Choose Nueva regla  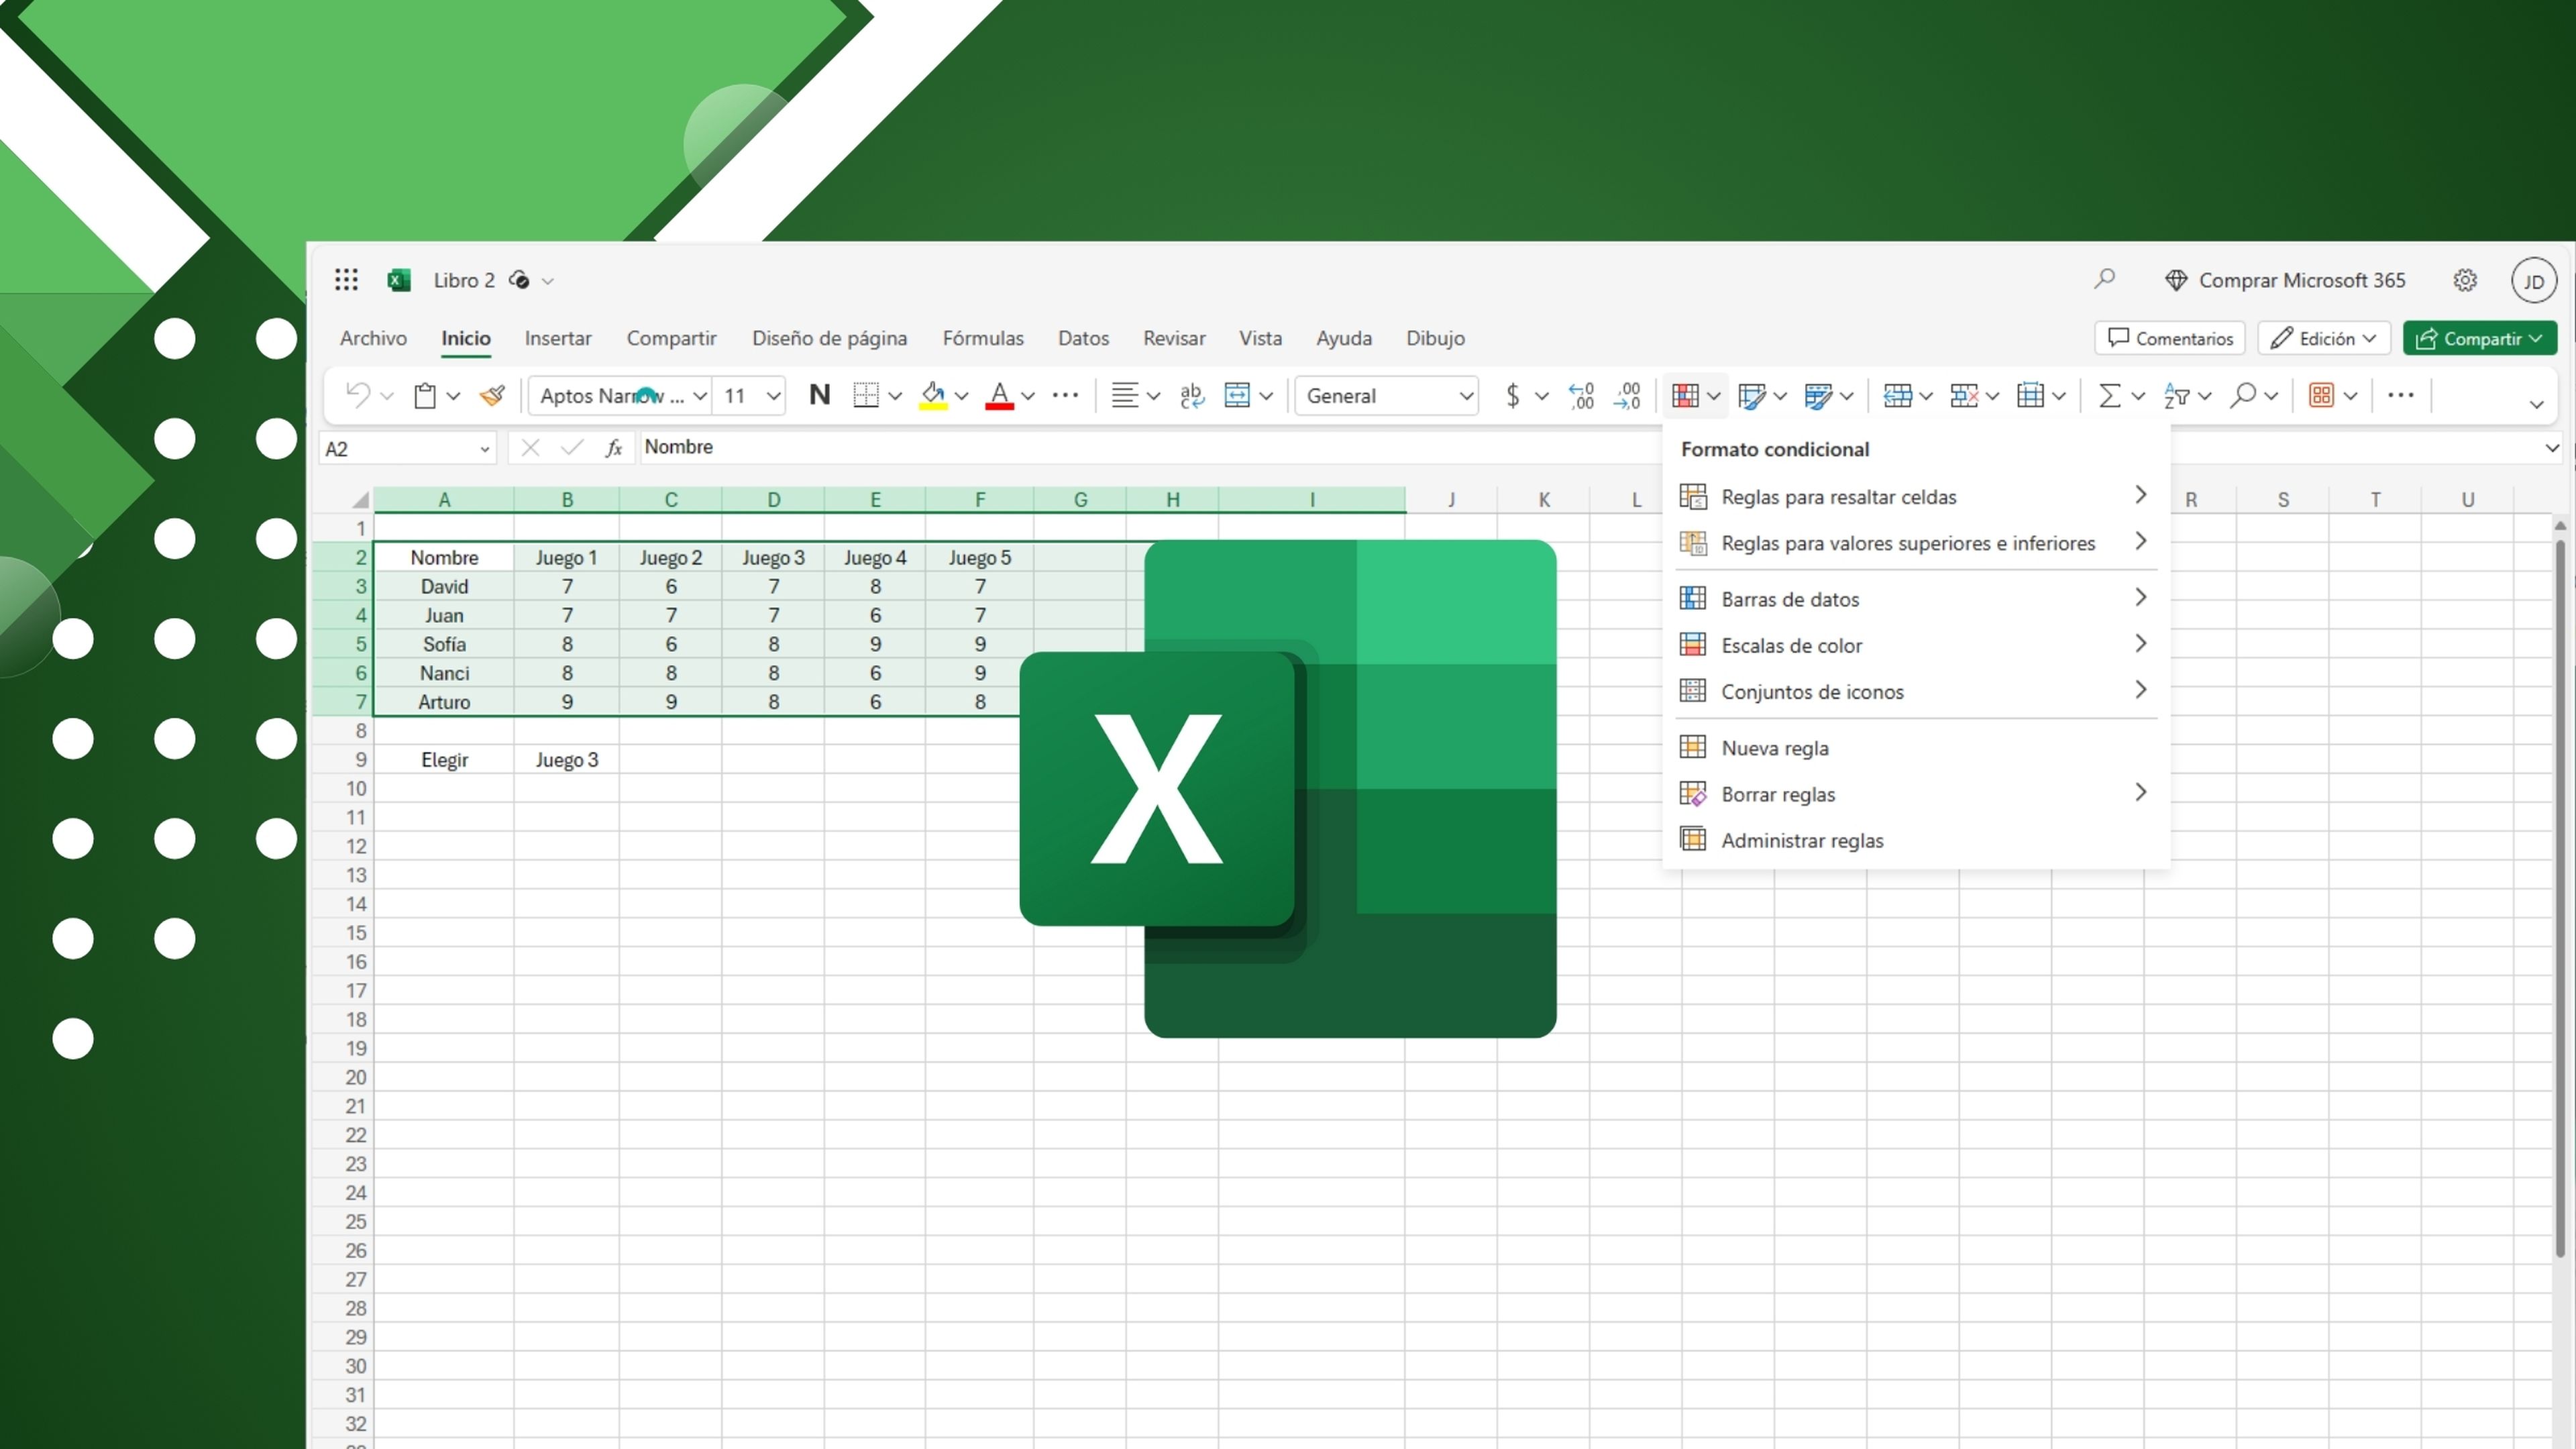click(x=1915, y=747)
